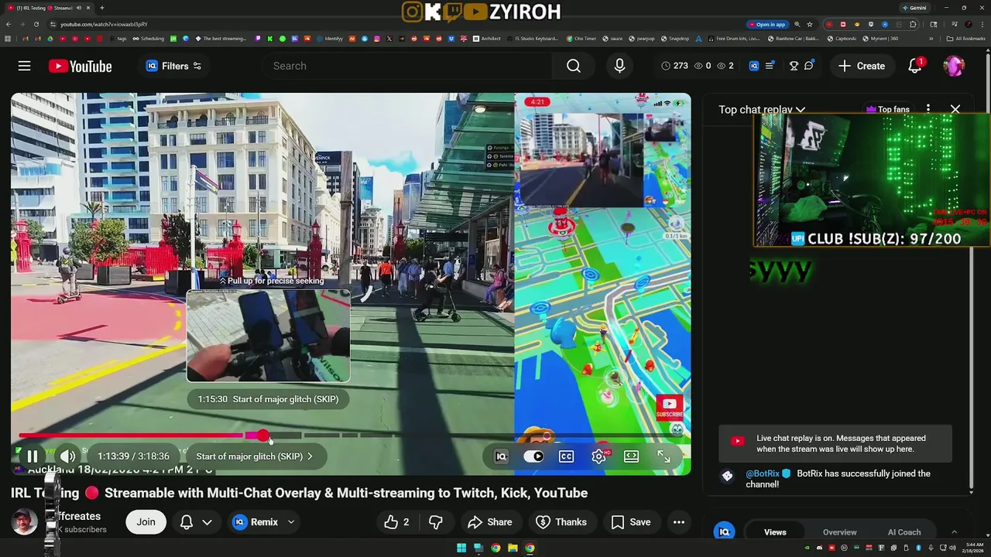Image resolution: width=991 pixels, height=557 pixels.
Task: Toggle closed captions CC
Action: 566,456
